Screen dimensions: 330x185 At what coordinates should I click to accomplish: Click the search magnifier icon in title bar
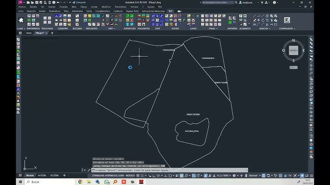236,2
